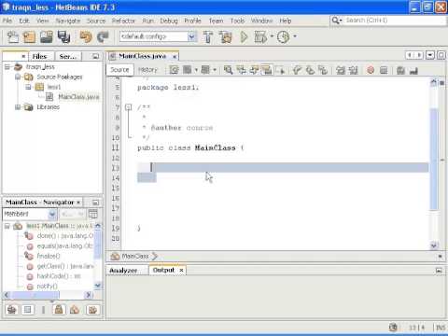Click the Redo toolbar icon
Image resolution: width=448 pixels, height=336 pixels.
[103, 37]
